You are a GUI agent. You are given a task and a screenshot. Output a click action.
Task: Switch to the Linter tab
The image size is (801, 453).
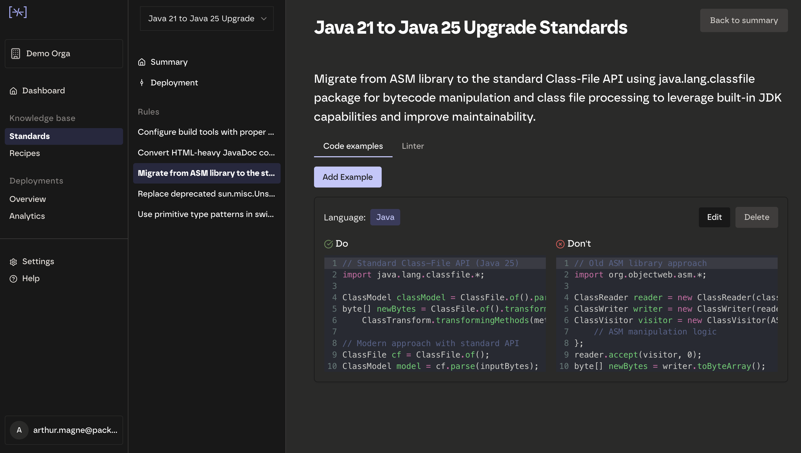coord(412,146)
